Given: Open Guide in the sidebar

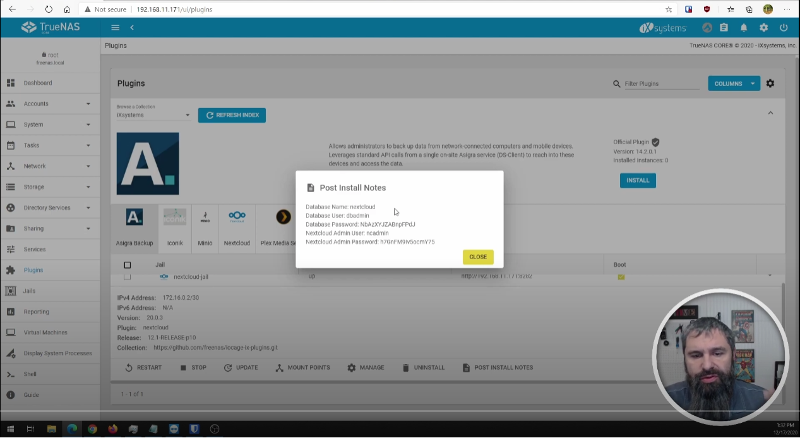Looking at the screenshot, I should click(x=50, y=395).
